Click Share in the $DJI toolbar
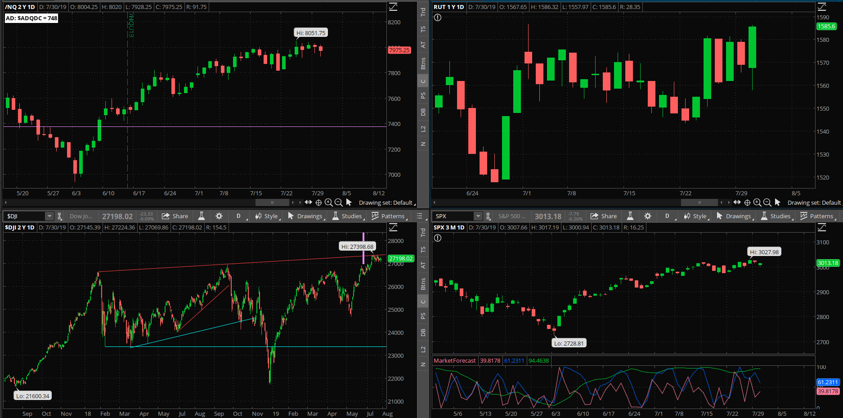Image resolution: width=843 pixels, height=418 pixels. pyautogui.click(x=175, y=216)
